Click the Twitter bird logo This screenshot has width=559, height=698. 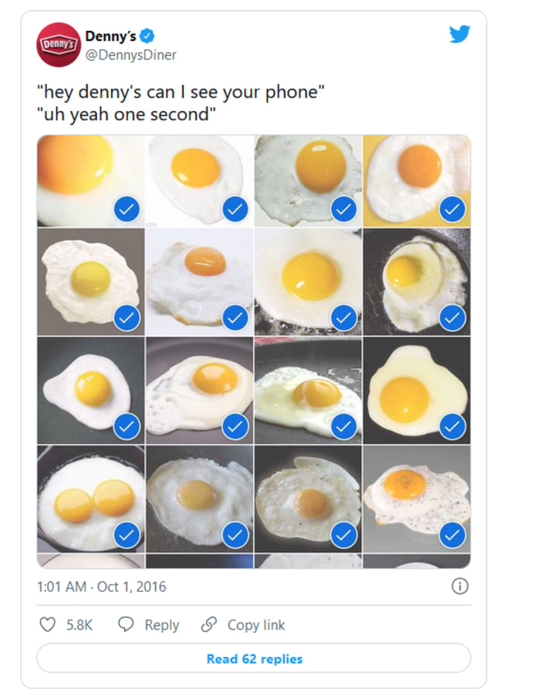click(x=460, y=34)
